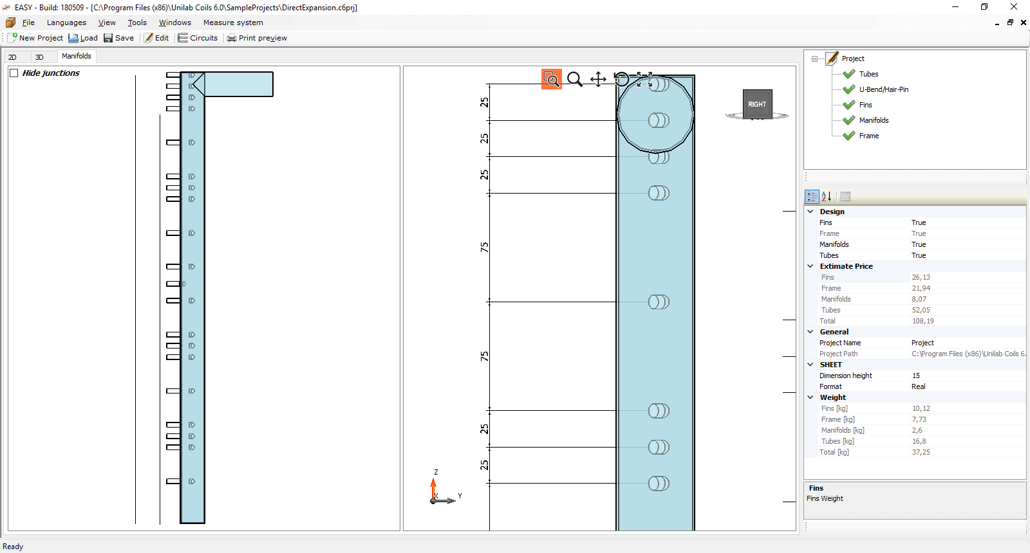Select the pan move tool
Viewport: 1030px width, 553px height.
coord(598,79)
